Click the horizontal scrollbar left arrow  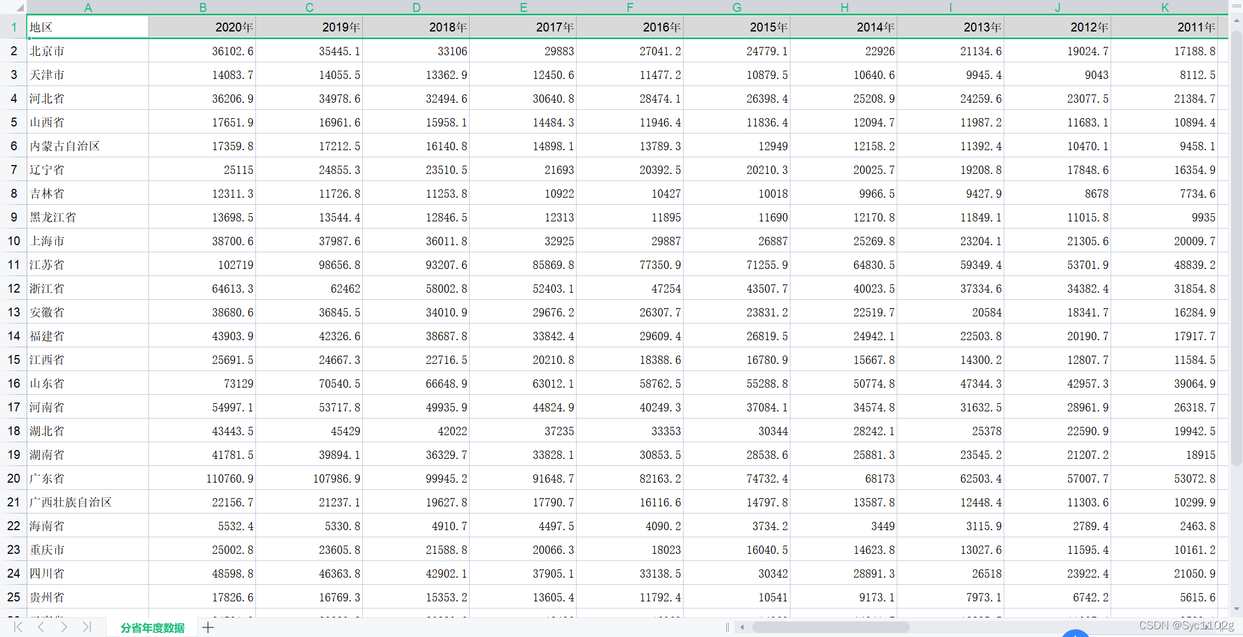[x=742, y=627]
